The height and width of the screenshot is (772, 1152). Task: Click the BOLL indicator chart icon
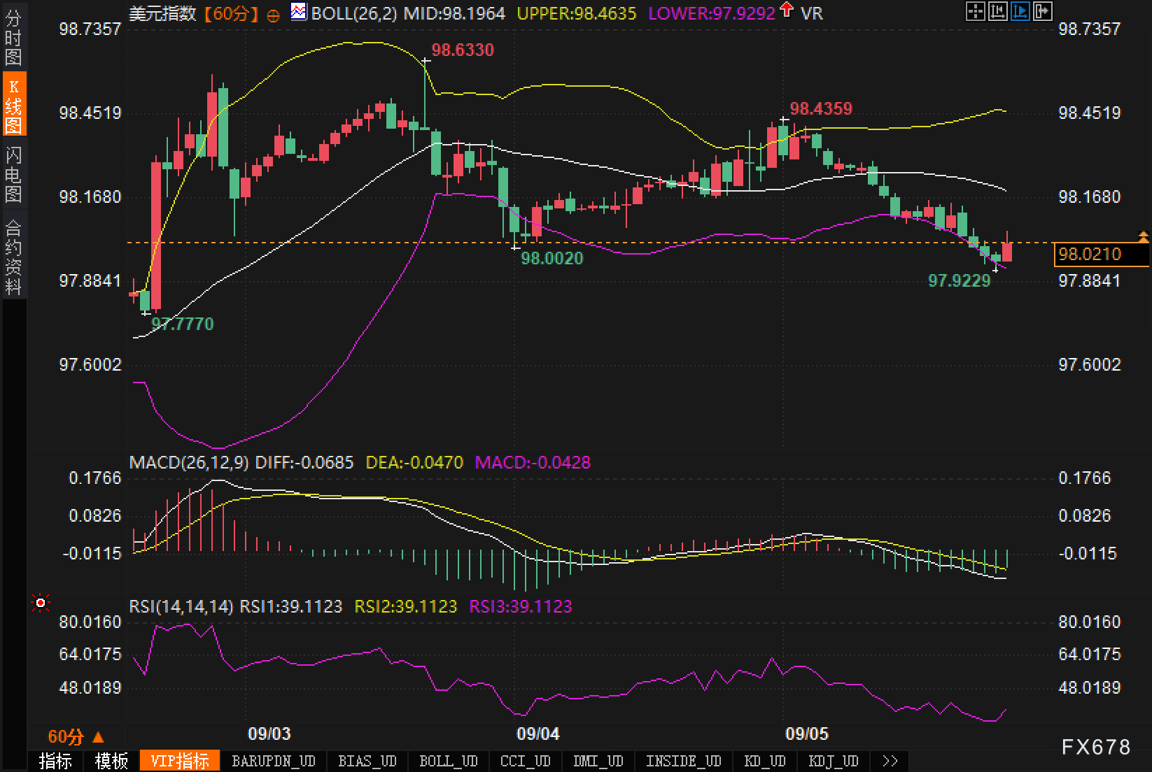pyautogui.click(x=299, y=12)
